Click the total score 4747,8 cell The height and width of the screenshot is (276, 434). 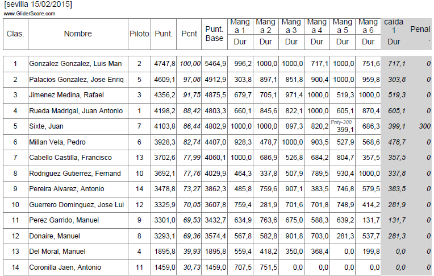coord(165,64)
